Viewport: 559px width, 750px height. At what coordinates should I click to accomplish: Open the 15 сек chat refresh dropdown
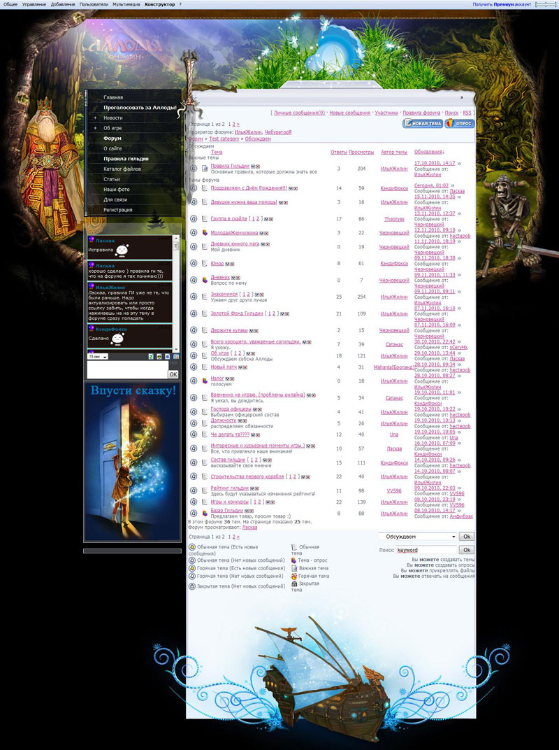pyautogui.click(x=98, y=357)
